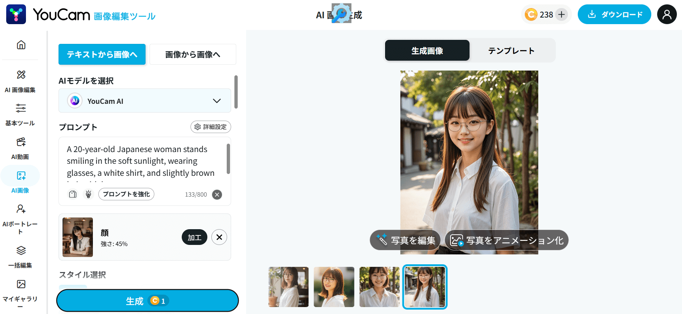Screen dimensions: 682x314
Task: Click 写真を編集 on the image
Action: pyautogui.click(x=406, y=240)
